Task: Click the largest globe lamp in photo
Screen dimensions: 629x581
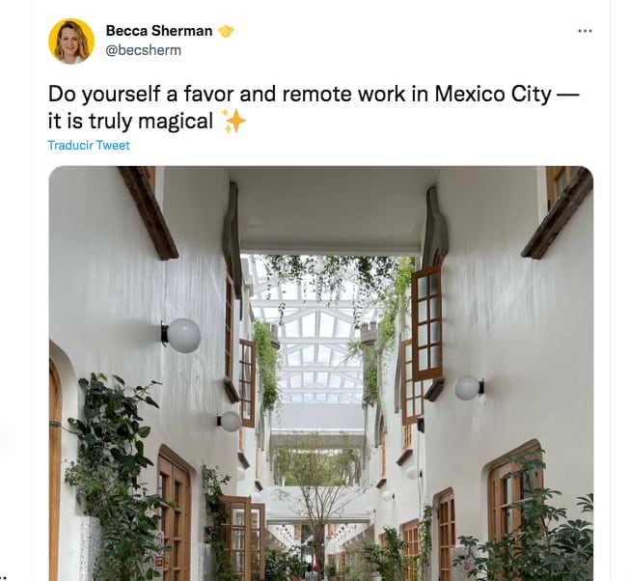Action: (x=181, y=336)
